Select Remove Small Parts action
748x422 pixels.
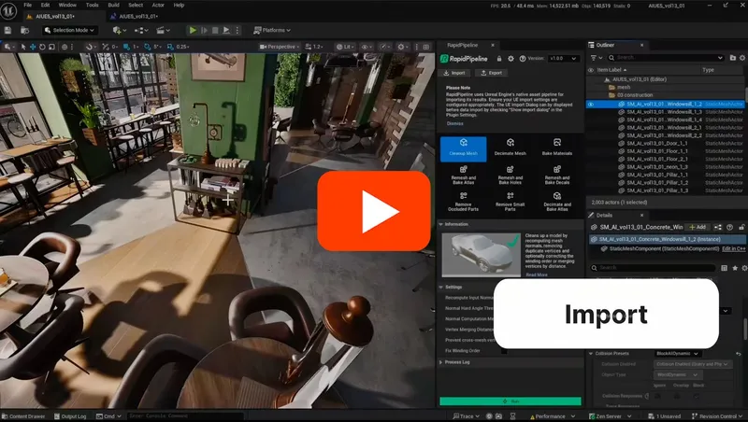510,202
